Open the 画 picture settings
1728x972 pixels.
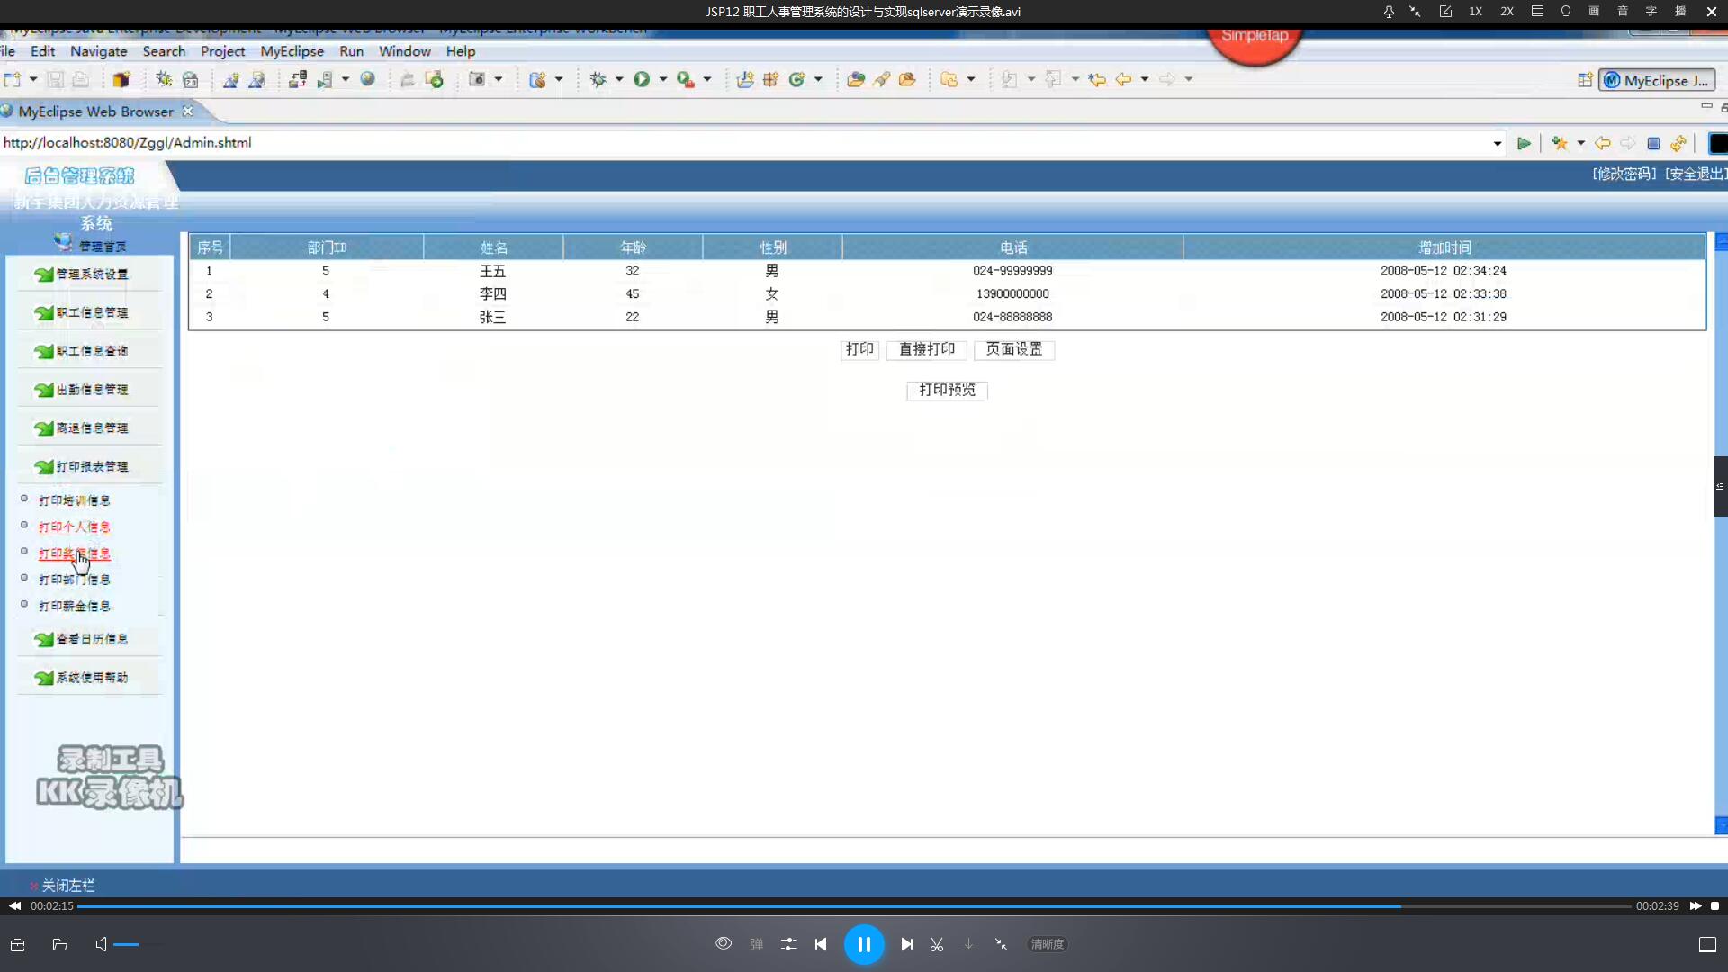pos(1594,12)
